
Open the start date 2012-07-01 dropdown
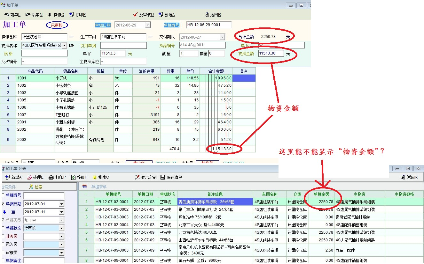pyautogui.click(x=61, y=204)
